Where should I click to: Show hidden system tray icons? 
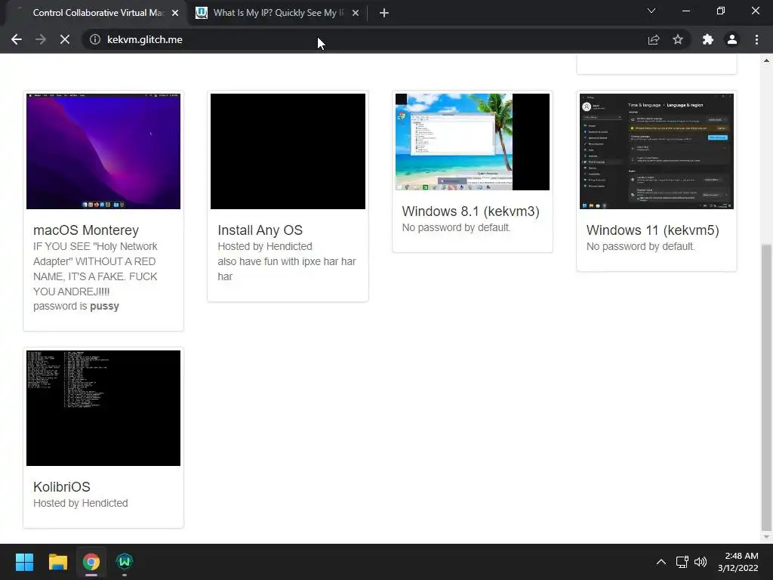(661, 562)
